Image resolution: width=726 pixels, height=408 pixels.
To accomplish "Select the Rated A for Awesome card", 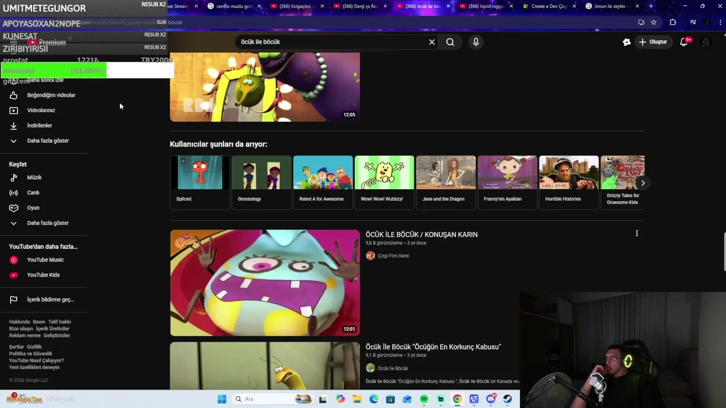I will point(323,182).
